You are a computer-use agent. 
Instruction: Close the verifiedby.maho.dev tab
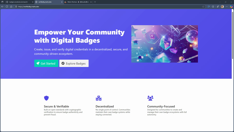62,2
